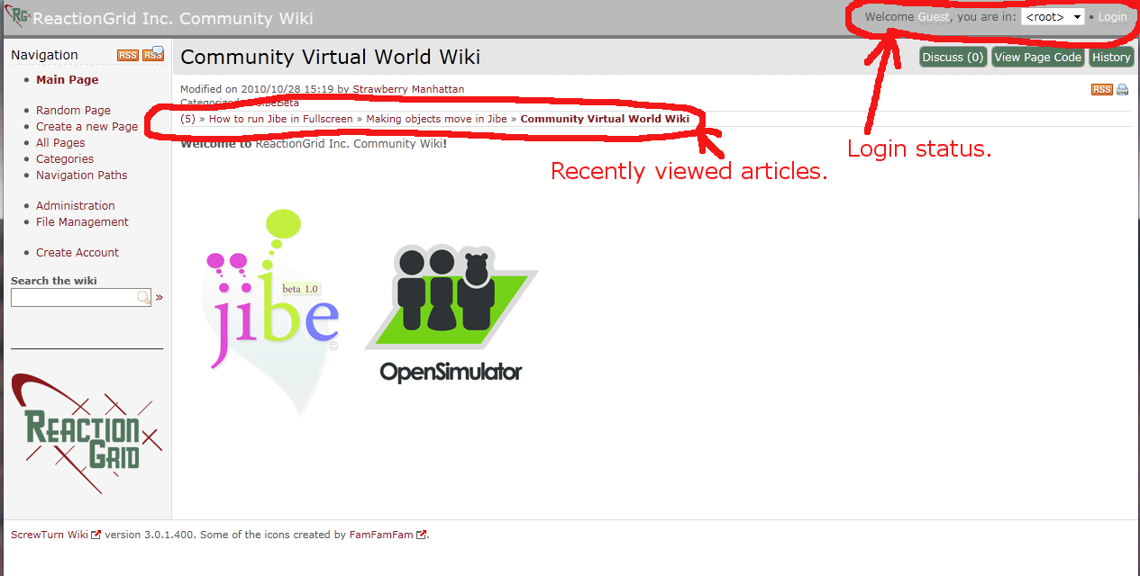Click the search magnifier icon

tap(143, 297)
